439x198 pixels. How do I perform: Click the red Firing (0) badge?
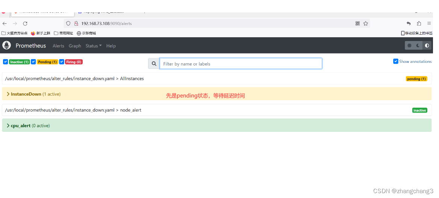pos(74,62)
